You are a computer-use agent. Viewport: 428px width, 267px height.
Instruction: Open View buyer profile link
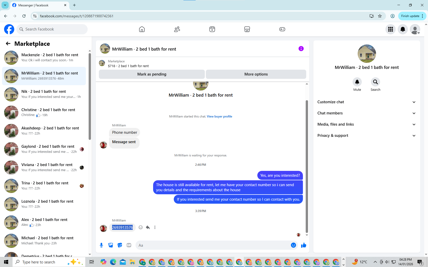pos(220,116)
